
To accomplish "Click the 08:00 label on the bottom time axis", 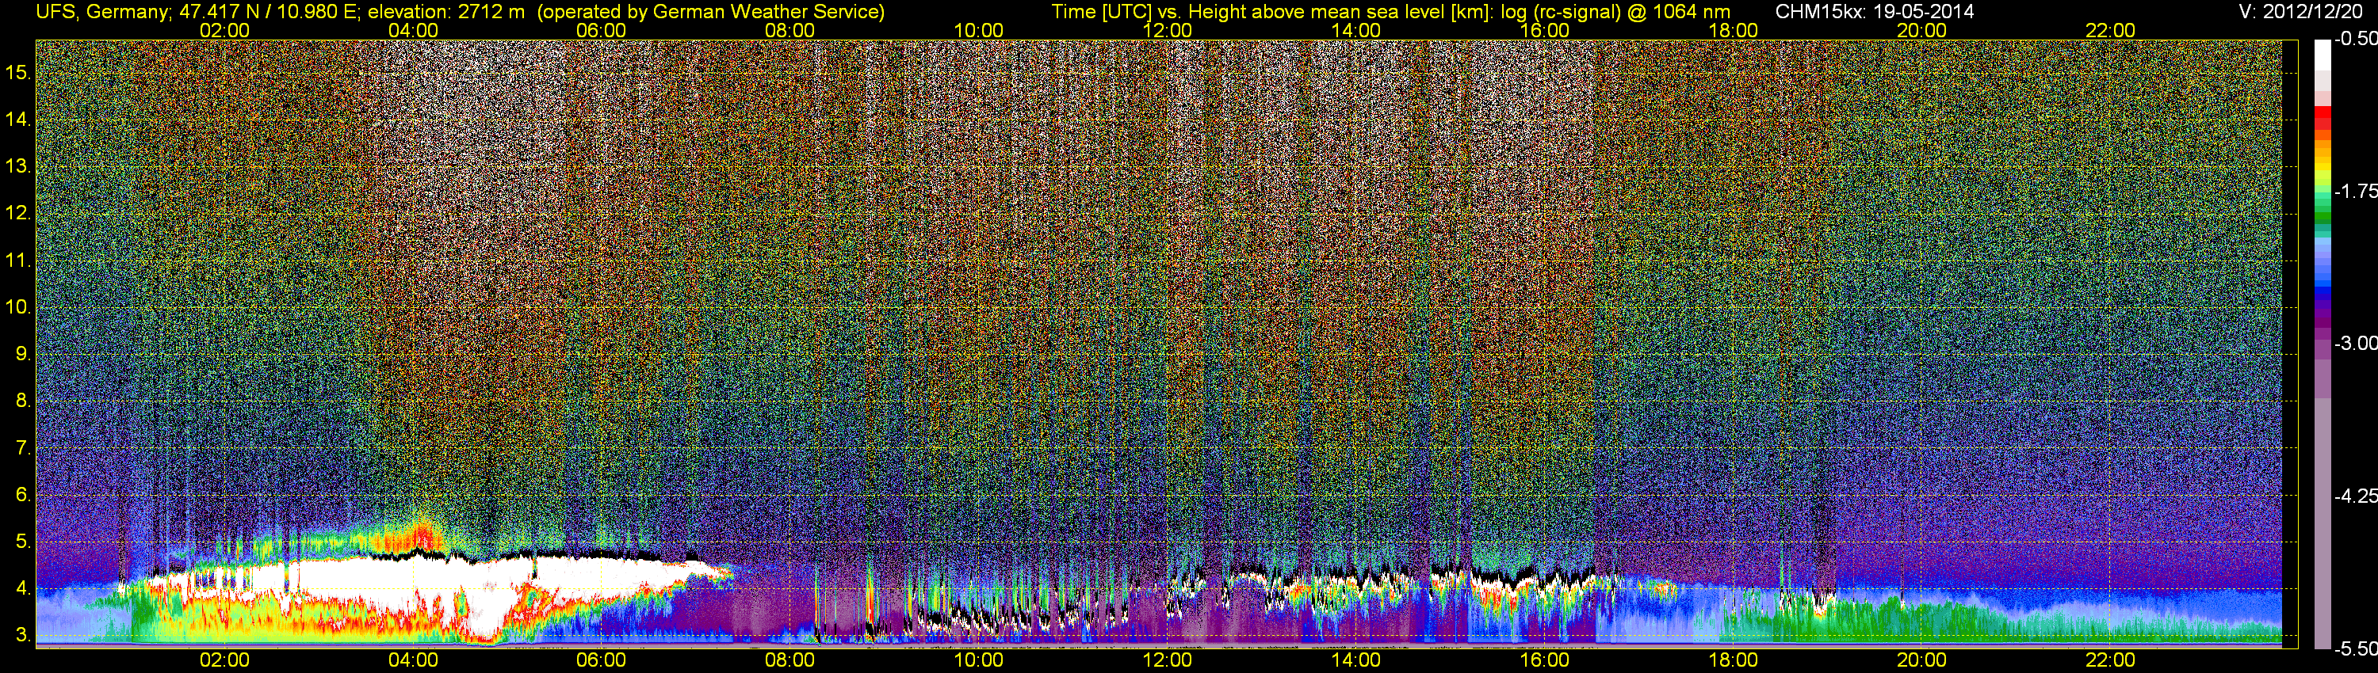I will pyautogui.click(x=790, y=660).
